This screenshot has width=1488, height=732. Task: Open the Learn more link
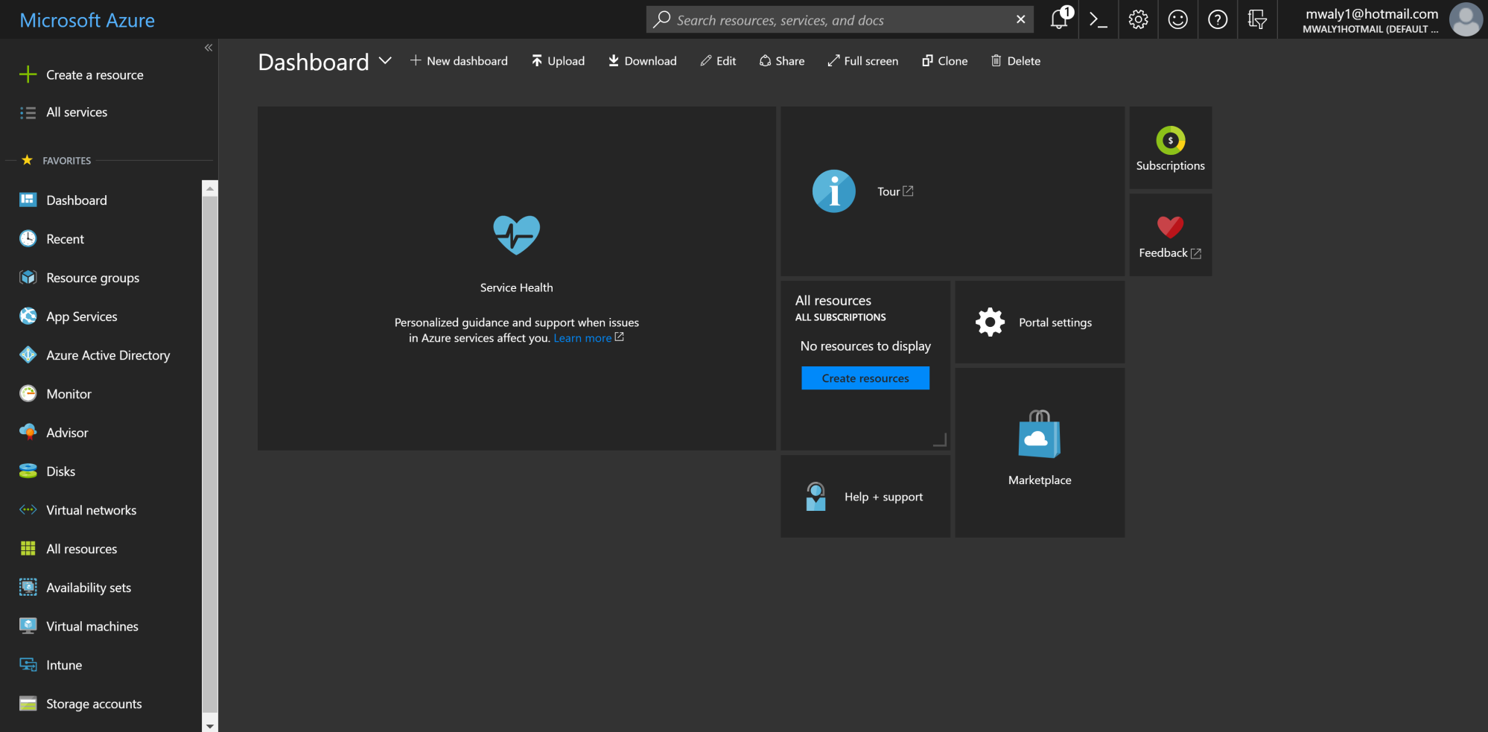[588, 338]
